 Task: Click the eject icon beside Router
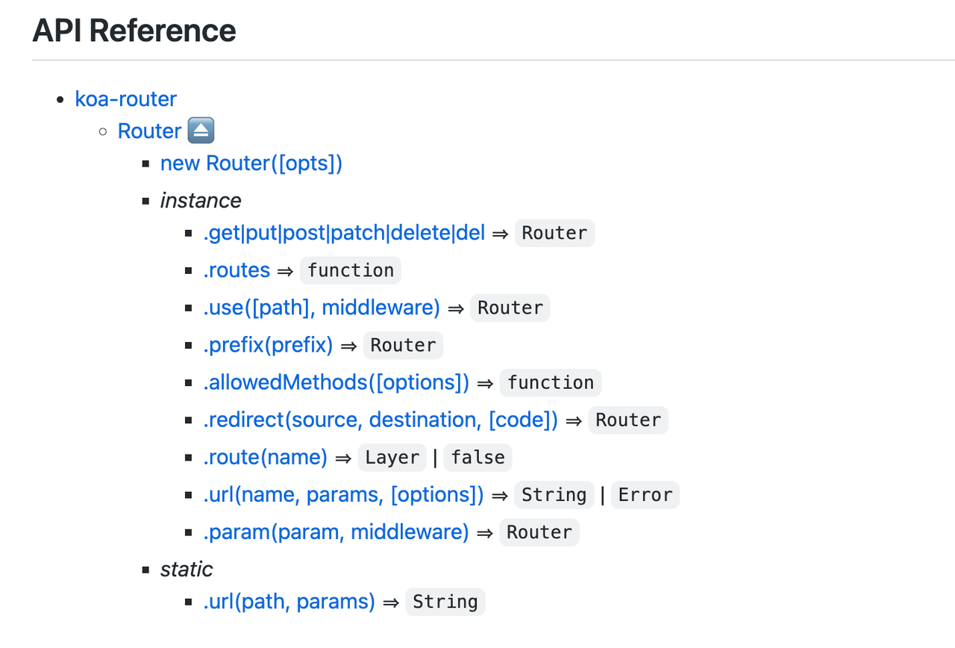point(201,131)
